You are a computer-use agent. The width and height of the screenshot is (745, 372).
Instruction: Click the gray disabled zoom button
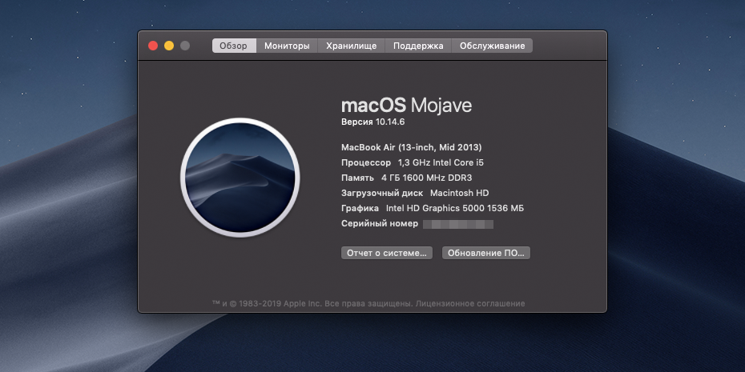pyautogui.click(x=185, y=46)
